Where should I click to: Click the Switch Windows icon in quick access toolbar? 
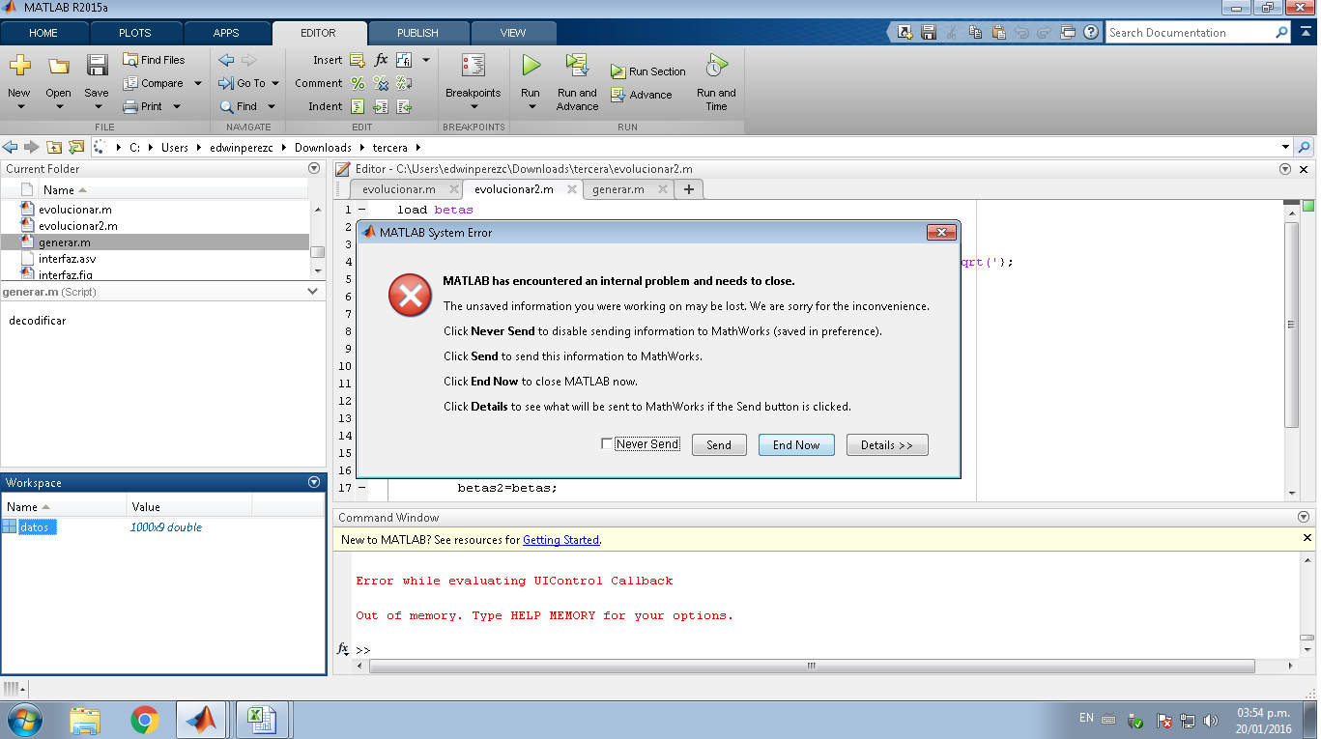pyautogui.click(x=1068, y=32)
